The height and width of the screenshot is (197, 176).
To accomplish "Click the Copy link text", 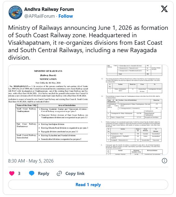I will pyautogui.click(x=75, y=173).
